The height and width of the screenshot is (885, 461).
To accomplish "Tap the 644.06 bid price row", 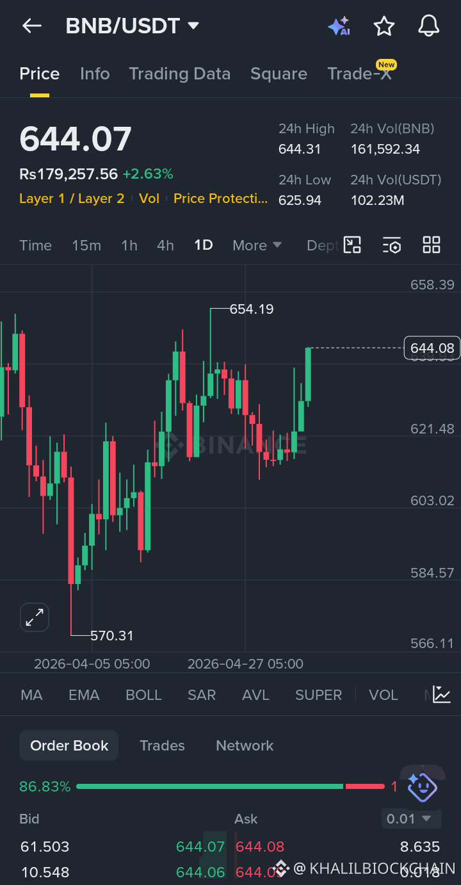I will 200,872.
